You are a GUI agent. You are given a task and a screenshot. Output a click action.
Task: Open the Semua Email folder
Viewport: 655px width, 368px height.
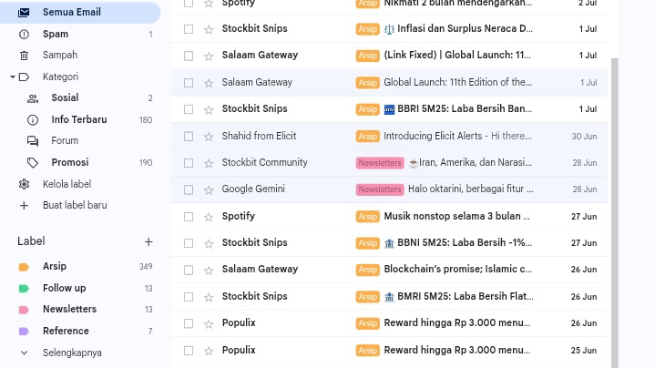(71, 13)
